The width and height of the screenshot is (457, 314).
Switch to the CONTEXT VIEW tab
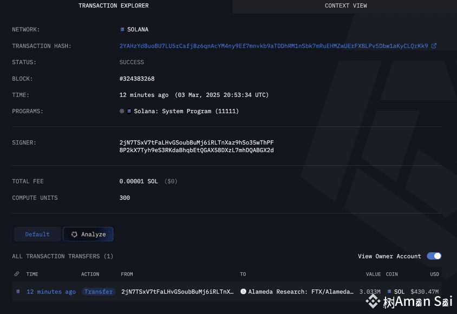pos(345,6)
